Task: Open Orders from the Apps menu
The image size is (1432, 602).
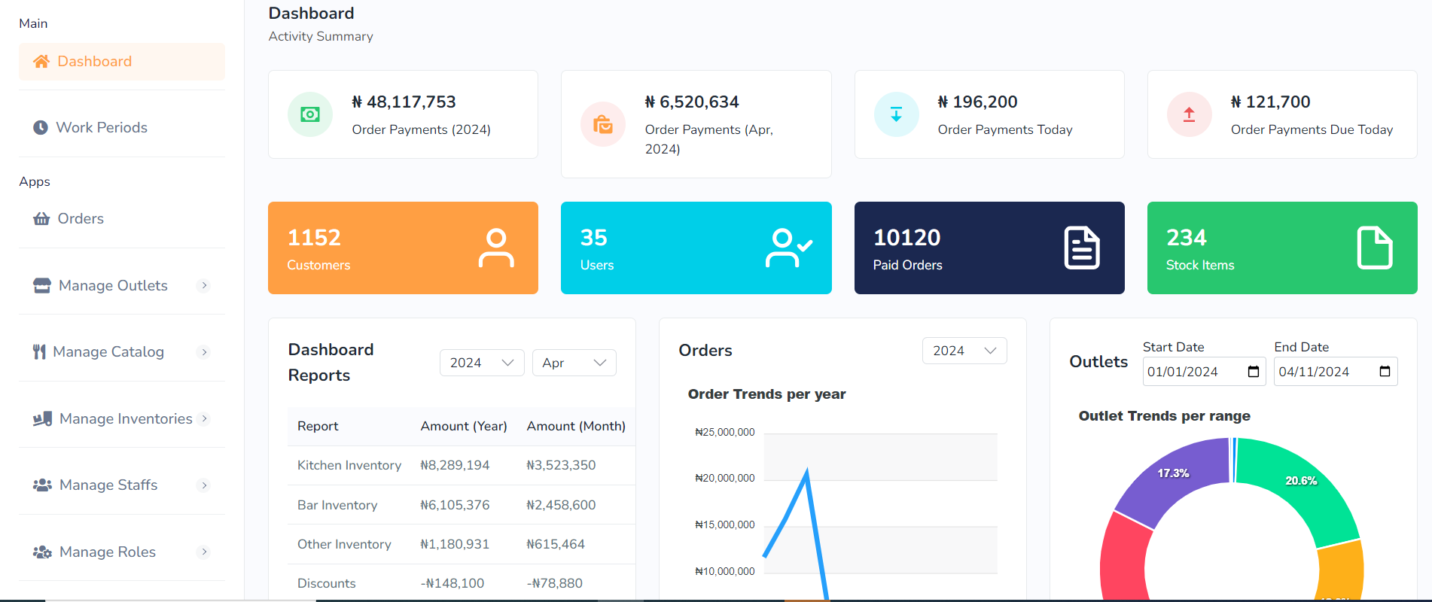Action: [x=122, y=219]
